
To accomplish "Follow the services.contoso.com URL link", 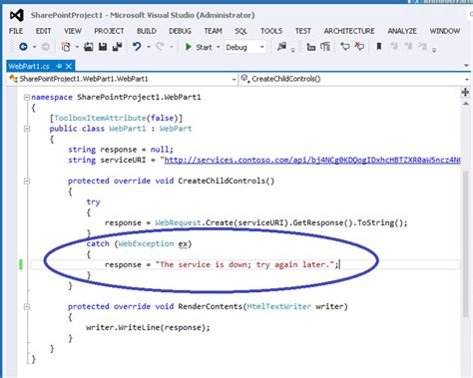I will point(312,160).
